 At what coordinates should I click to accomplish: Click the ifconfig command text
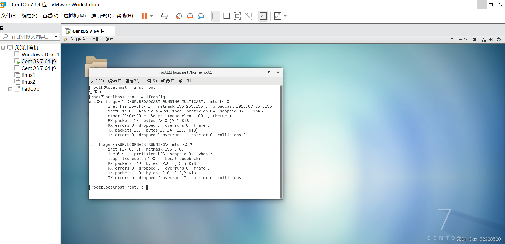pos(156,97)
